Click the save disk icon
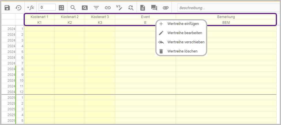Image resolution: width=281 pixels, height=125 pixels. (x=7, y=8)
